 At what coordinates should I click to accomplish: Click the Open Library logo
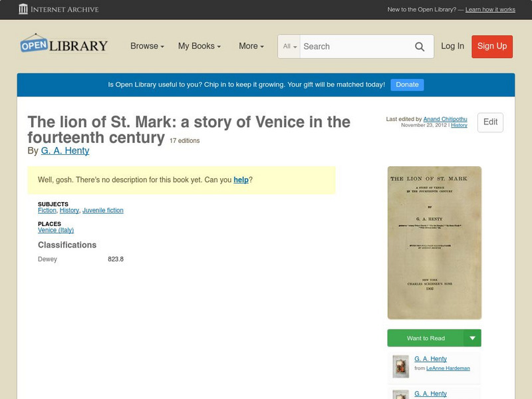pos(64,45)
